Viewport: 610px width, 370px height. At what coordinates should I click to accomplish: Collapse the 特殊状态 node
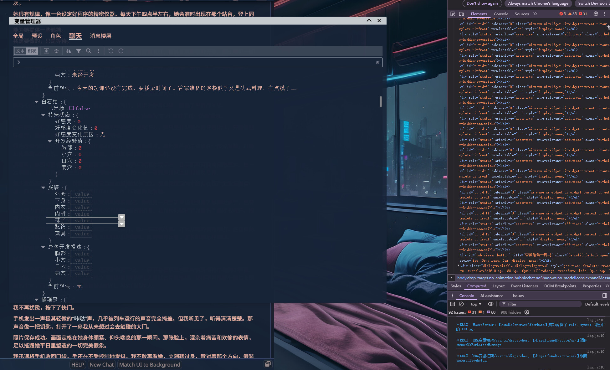[x=43, y=115]
